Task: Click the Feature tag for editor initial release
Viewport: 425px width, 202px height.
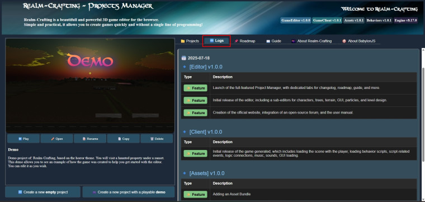Action: (x=195, y=100)
